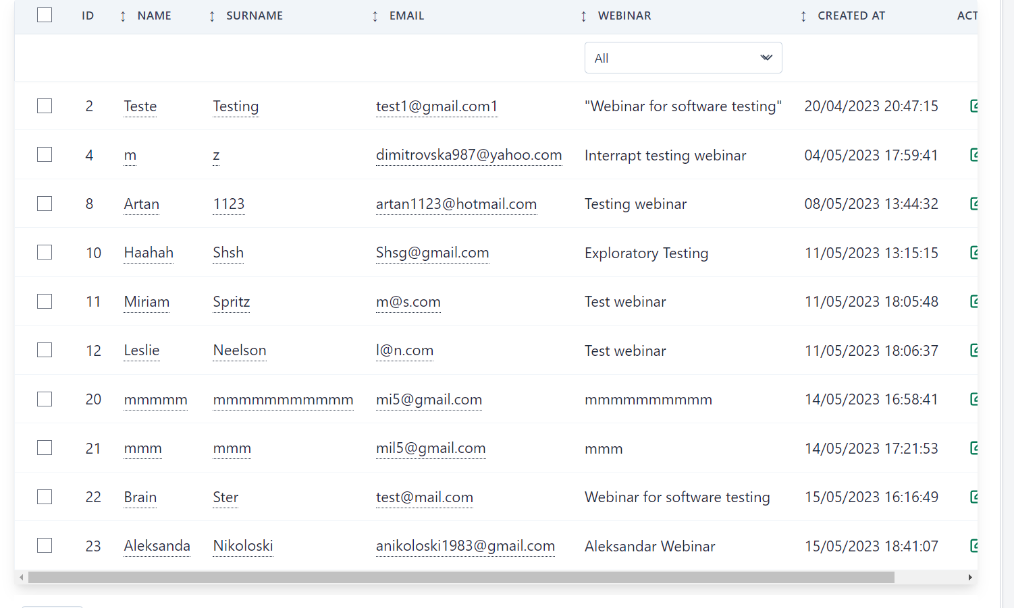Select the checkbox for Brain Ster row
The height and width of the screenshot is (608, 1014).
click(45, 497)
